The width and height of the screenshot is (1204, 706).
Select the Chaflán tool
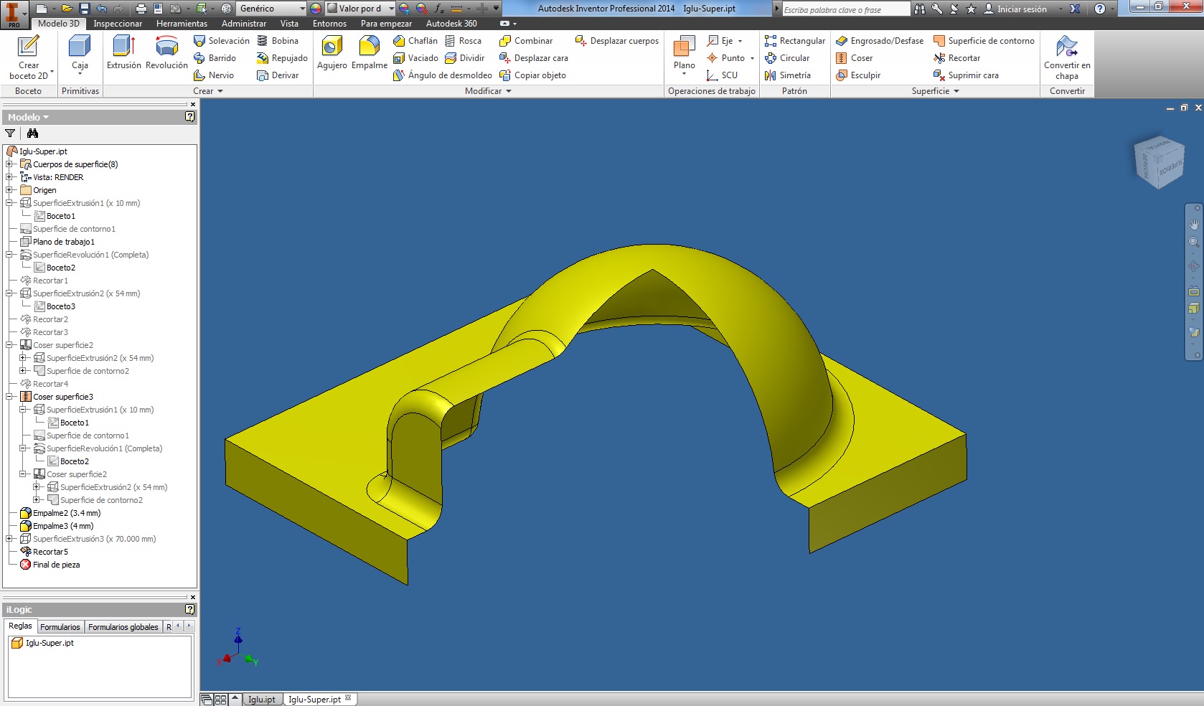click(415, 41)
